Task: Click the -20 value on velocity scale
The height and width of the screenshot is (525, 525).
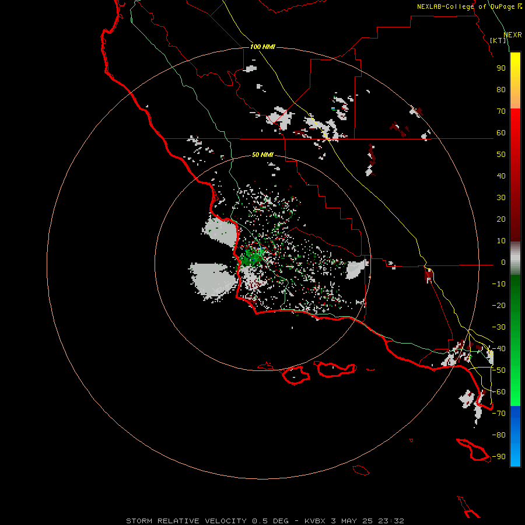Action: point(499,305)
